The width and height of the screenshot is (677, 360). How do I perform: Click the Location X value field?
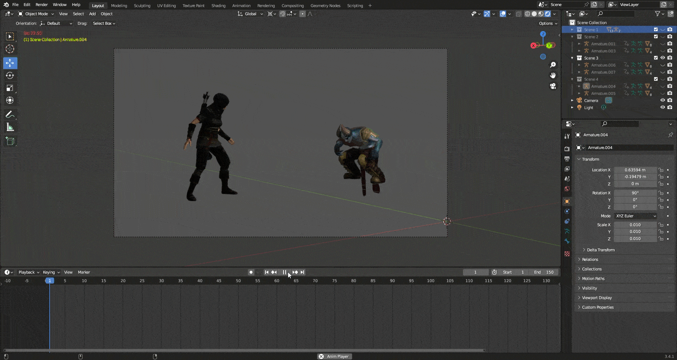[x=635, y=170]
